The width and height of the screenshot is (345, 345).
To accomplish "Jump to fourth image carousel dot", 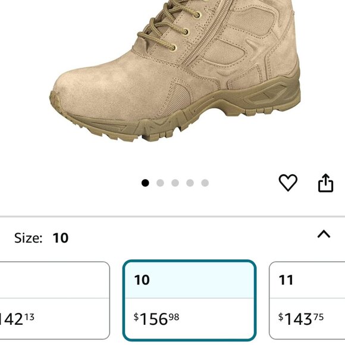I will 190,183.
